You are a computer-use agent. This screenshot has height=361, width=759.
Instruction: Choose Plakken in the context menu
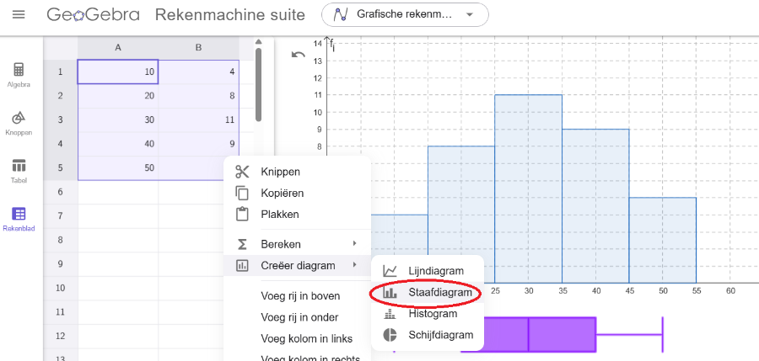click(297, 214)
